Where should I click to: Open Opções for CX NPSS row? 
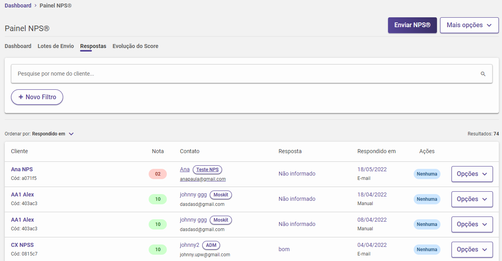click(x=472, y=250)
